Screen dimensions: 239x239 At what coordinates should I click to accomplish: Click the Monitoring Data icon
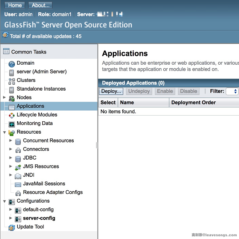12,124
